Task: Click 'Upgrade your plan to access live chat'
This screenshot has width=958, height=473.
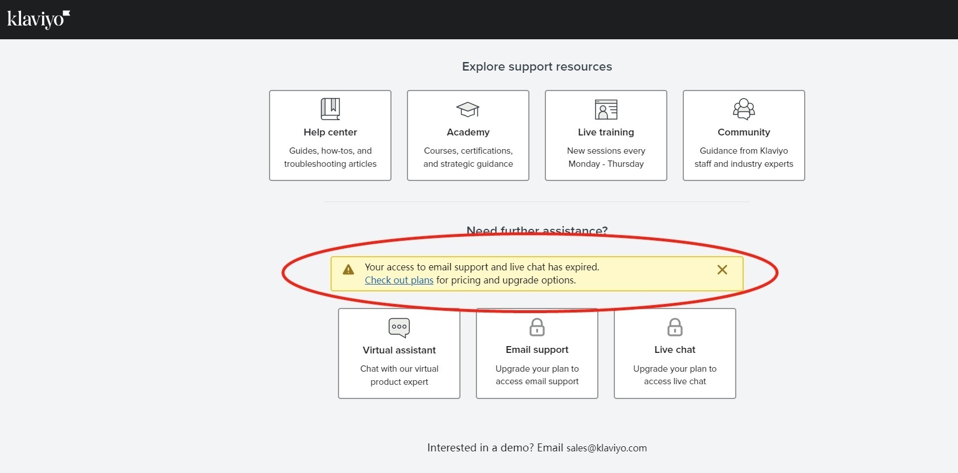Action: (675, 375)
